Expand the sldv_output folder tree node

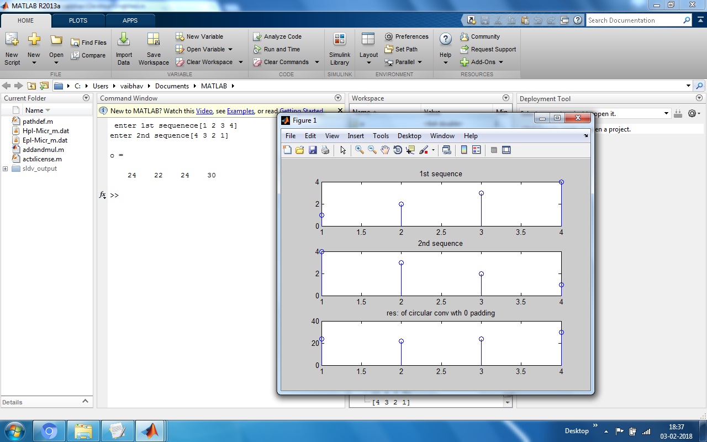[6, 169]
